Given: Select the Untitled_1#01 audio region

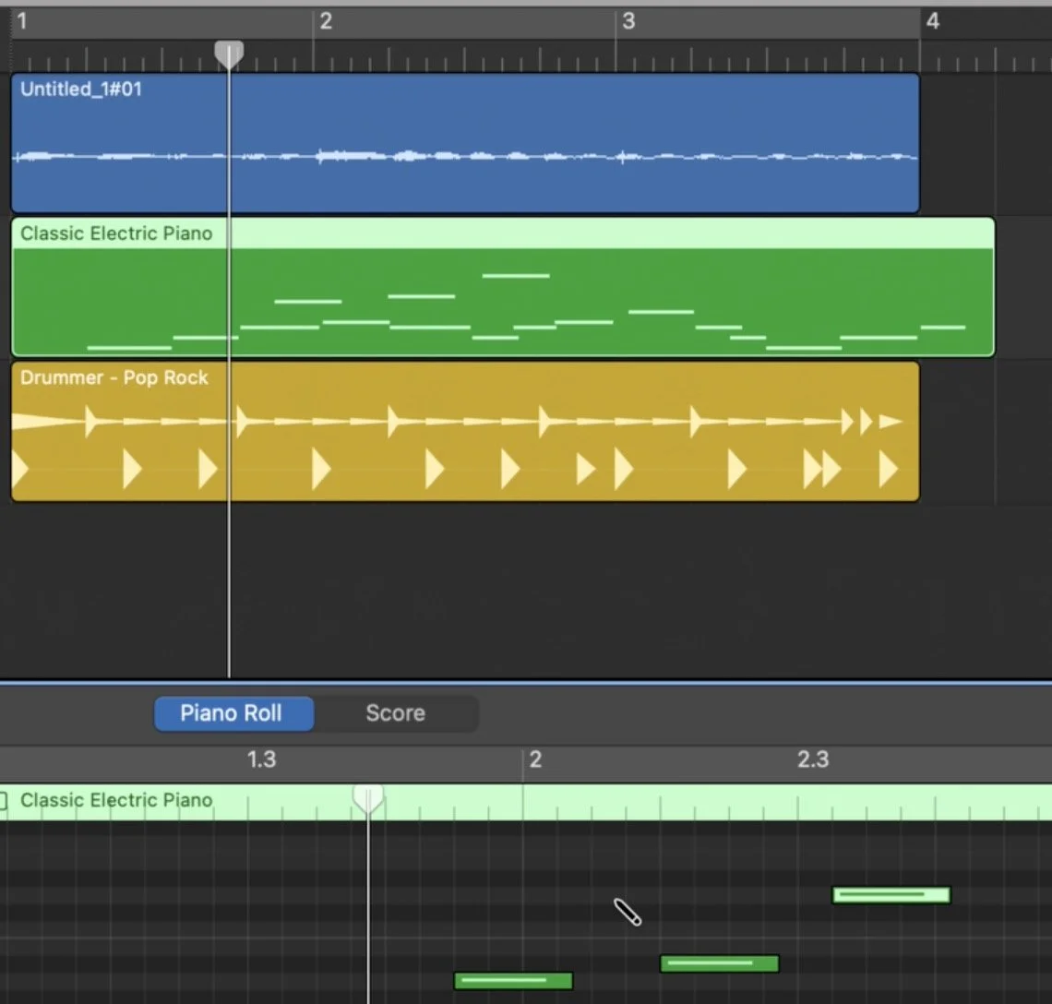Looking at the screenshot, I should pyautogui.click(x=465, y=143).
